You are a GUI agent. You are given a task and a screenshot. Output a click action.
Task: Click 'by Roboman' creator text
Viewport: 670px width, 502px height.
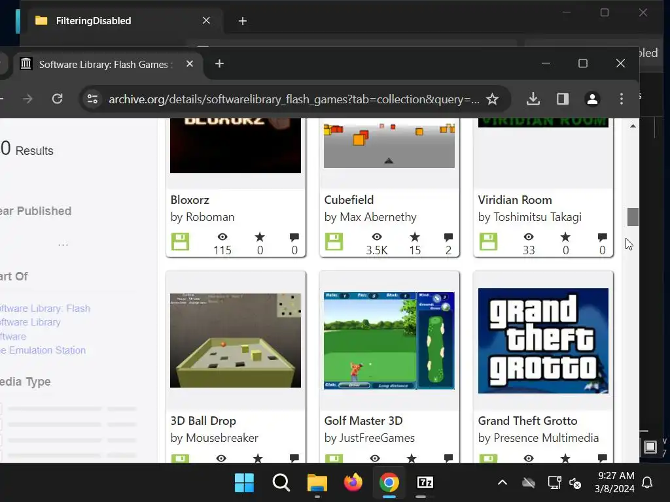[202, 217]
